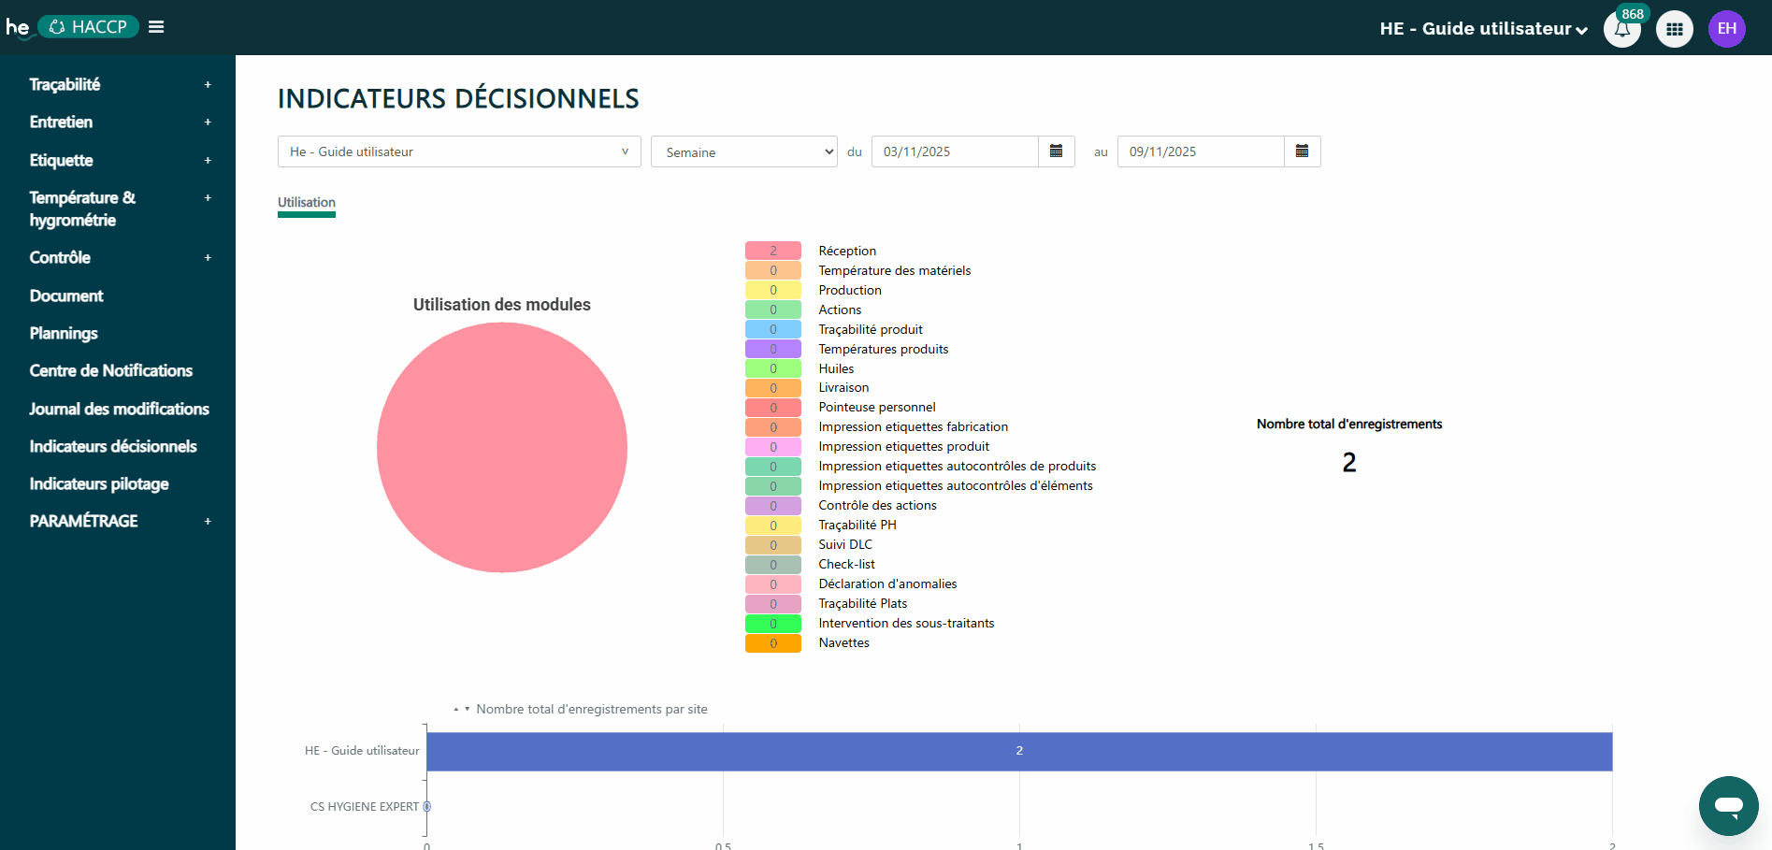
Task: Open Indicateurs pilotage from the sidebar
Action: coord(99,483)
